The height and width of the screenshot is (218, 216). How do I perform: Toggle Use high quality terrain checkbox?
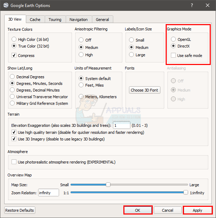click(x=14, y=132)
